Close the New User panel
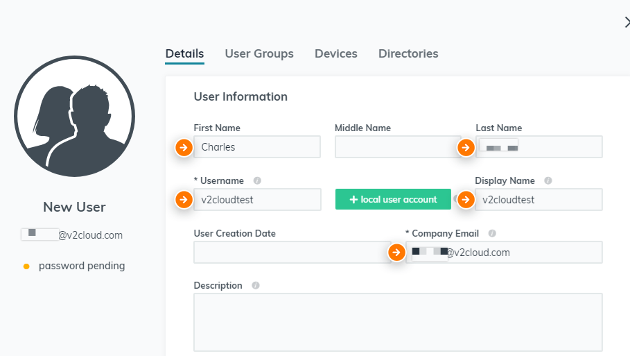 point(627,22)
